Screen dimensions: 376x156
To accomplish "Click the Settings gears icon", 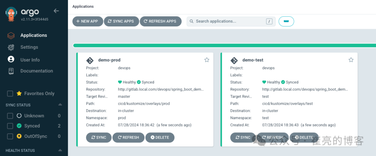I will [11, 47].
